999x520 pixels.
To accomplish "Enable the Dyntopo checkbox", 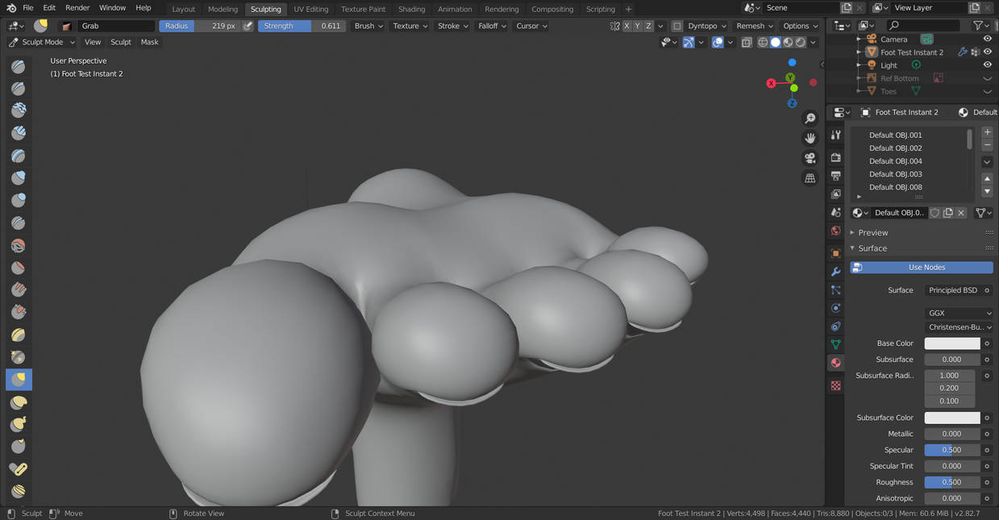I will 677,26.
